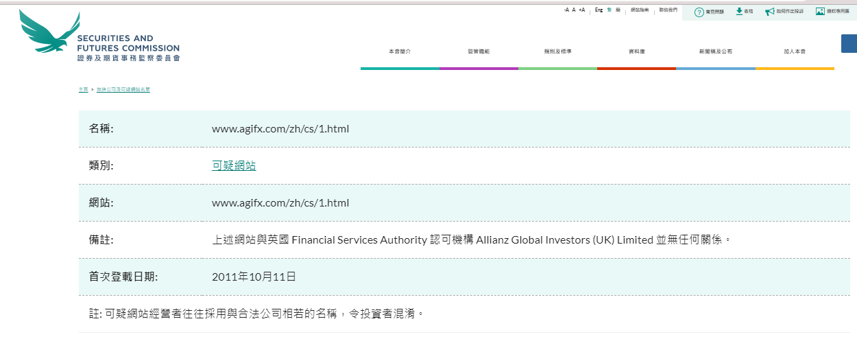Expand the 資料庫 navigation menu
This screenshot has height=352, width=857.
(636, 51)
